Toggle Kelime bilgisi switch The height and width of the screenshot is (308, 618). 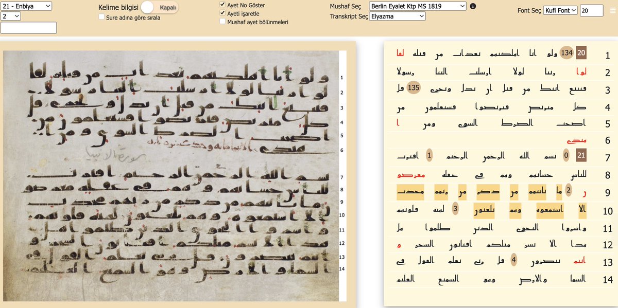click(x=160, y=7)
